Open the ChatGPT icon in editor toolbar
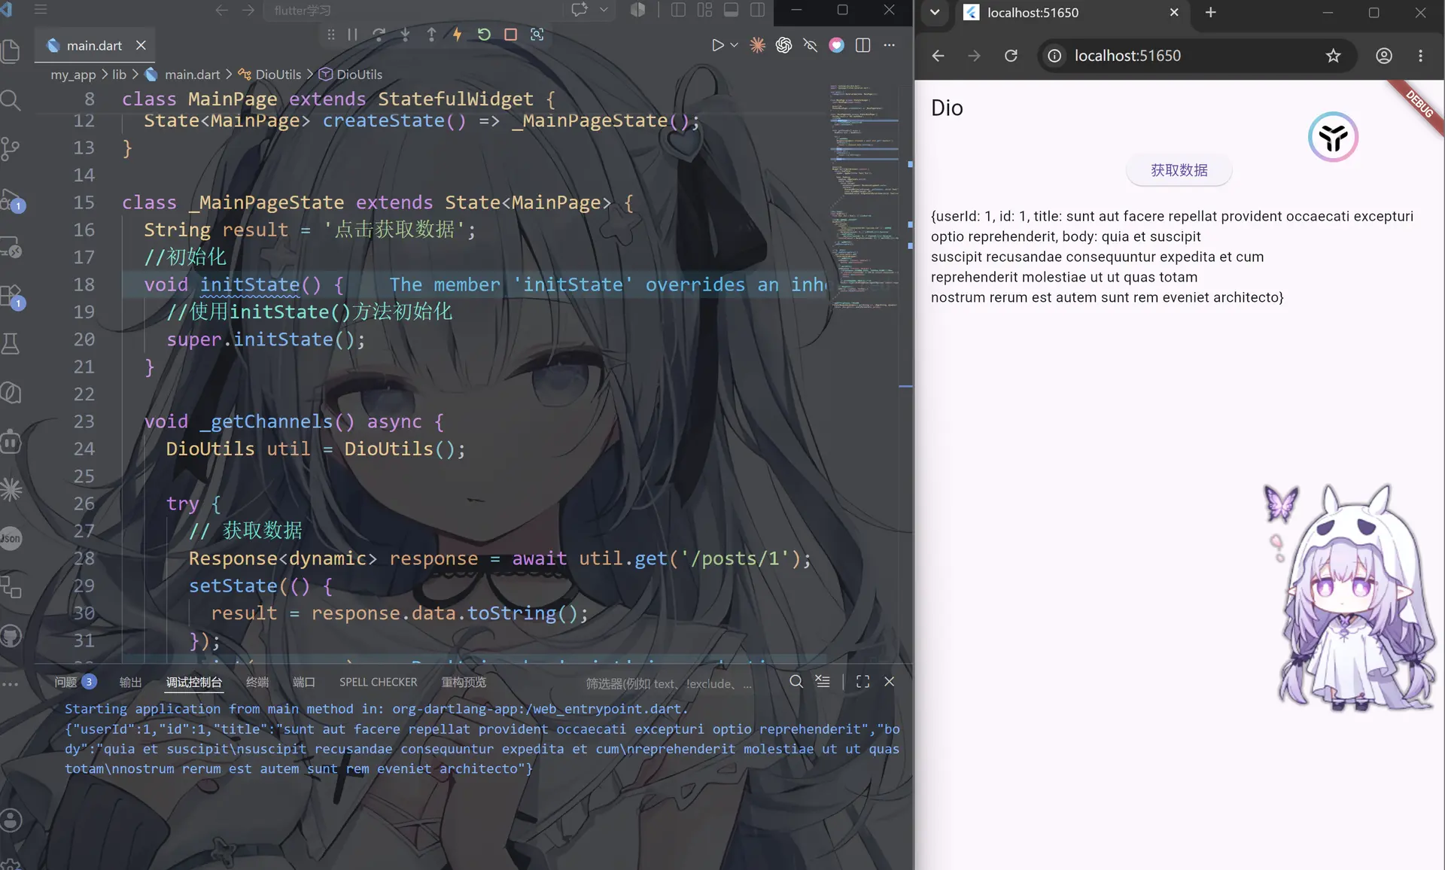The image size is (1445, 870). [783, 45]
